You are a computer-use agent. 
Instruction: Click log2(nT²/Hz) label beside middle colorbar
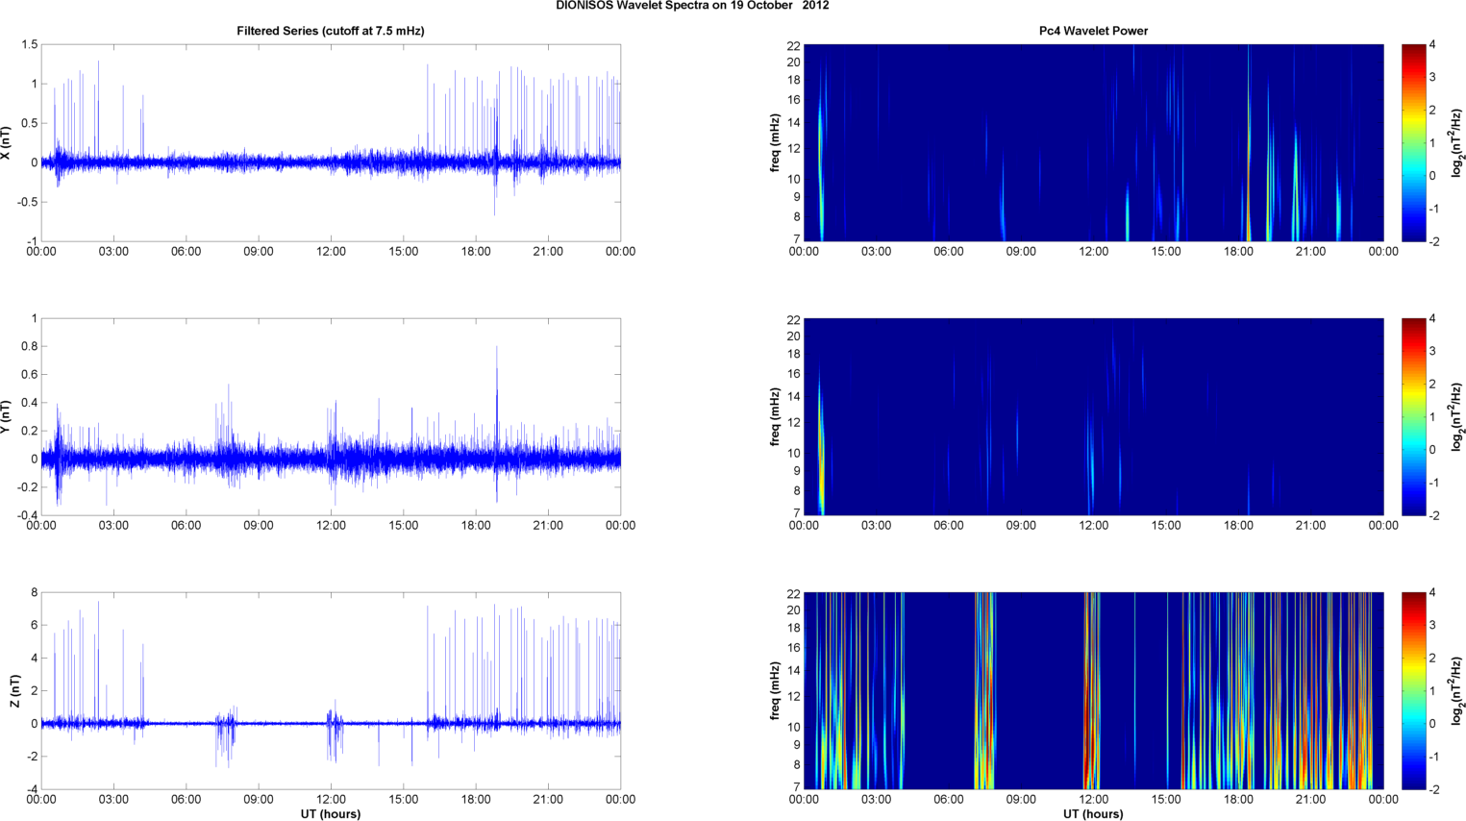(1457, 417)
